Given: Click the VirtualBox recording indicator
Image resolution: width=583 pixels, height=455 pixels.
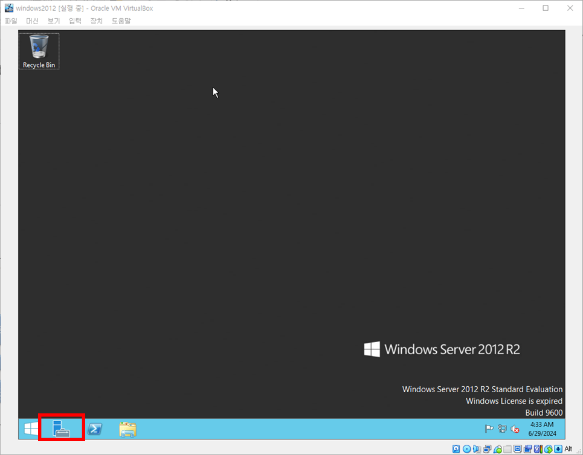Looking at the screenshot, I should (527, 449).
